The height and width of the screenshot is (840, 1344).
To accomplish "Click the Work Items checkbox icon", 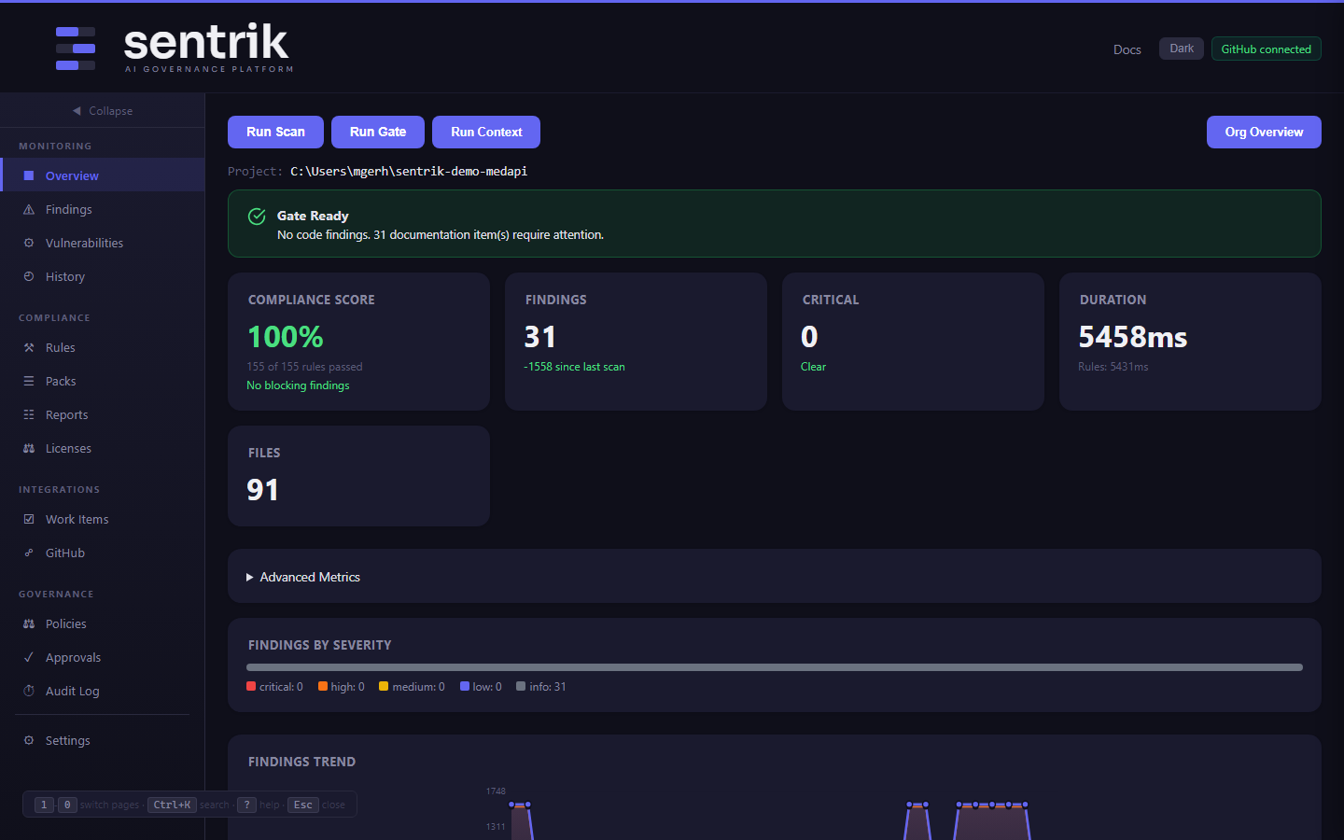I will coord(29,519).
